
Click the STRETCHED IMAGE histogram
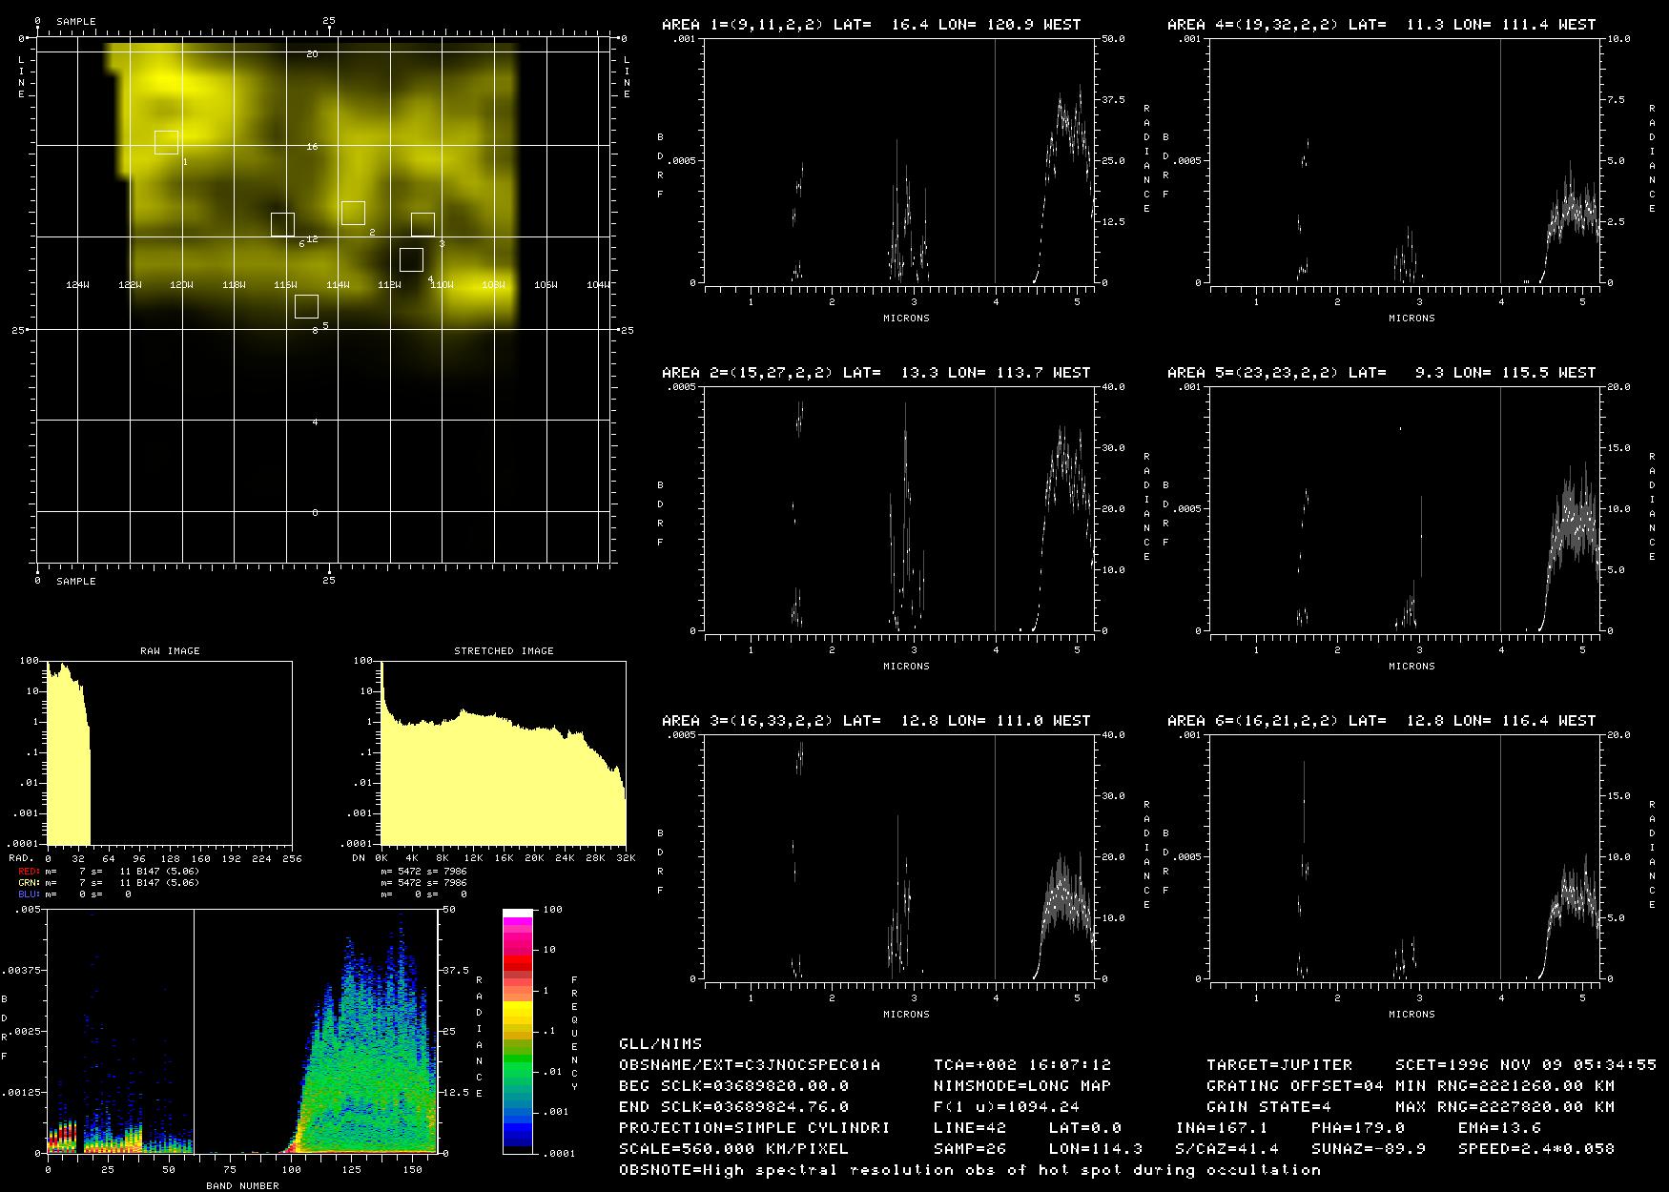503,752
